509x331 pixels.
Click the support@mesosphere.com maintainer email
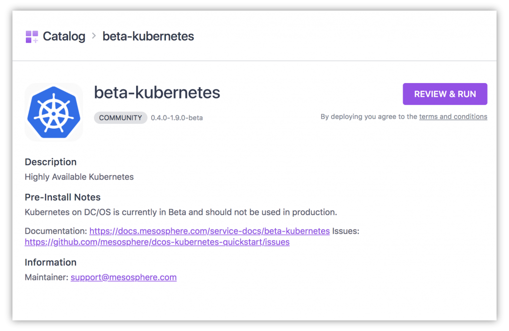123,277
